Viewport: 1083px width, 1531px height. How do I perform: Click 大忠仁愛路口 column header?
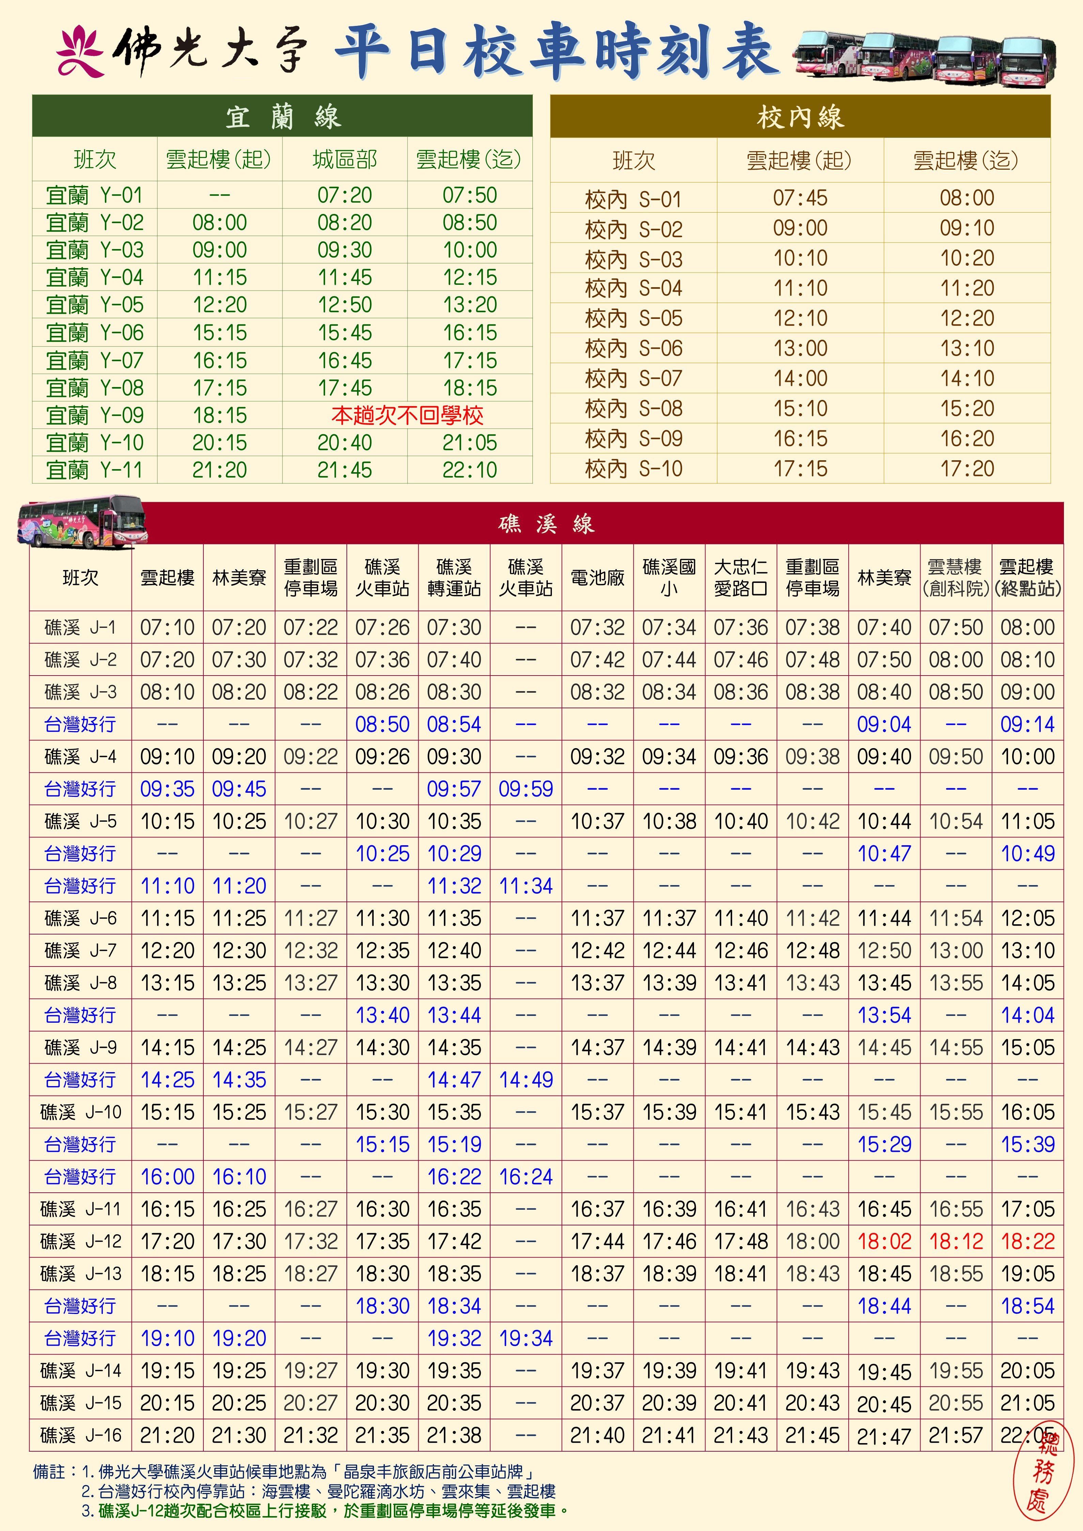tap(741, 577)
